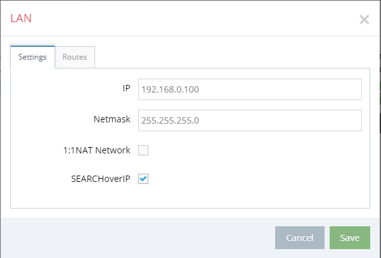The image size is (381, 258).
Task: Click the empty area below SEARCHoverIP in settings panel
Action: point(190,197)
